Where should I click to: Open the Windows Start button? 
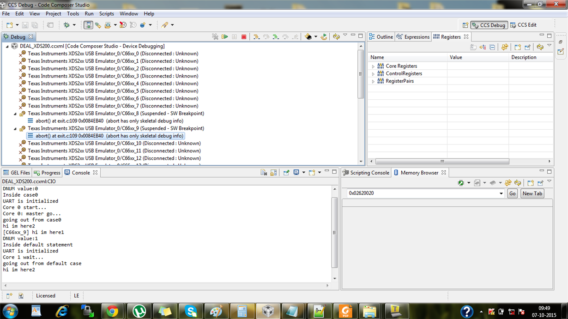[x=10, y=311]
